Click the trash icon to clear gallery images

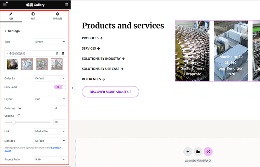(57, 53)
